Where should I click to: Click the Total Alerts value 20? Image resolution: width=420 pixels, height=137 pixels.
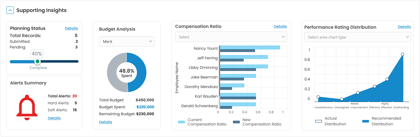point(74,96)
